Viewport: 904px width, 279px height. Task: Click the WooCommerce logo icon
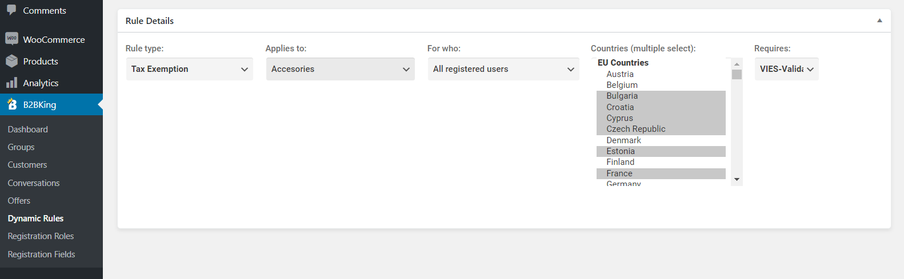point(11,39)
